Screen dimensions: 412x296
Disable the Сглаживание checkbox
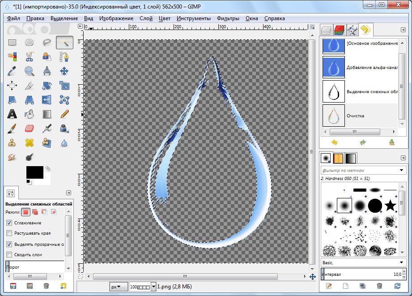tap(9, 223)
